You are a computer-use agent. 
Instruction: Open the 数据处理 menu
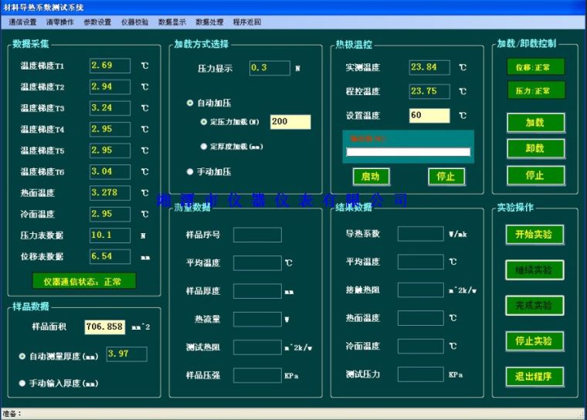pos(209,22)
